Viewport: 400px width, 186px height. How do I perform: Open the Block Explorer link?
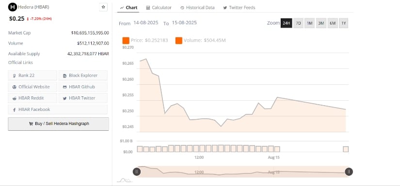pos(83,76)
